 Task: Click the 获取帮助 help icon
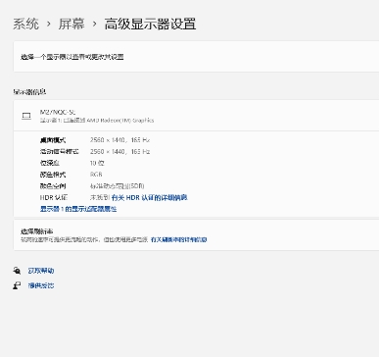pos(17,271)
